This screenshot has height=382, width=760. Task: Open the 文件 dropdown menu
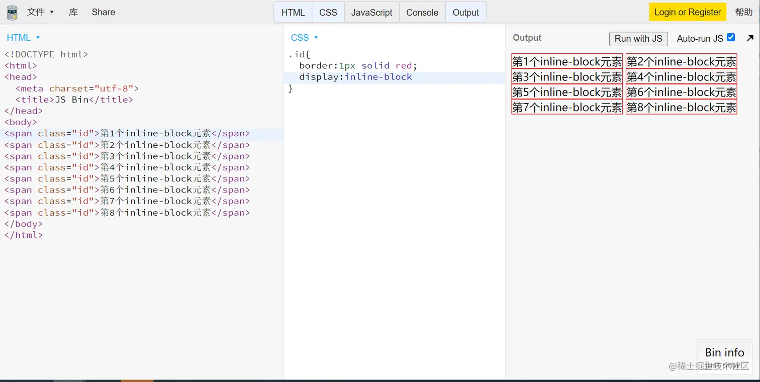40,12
